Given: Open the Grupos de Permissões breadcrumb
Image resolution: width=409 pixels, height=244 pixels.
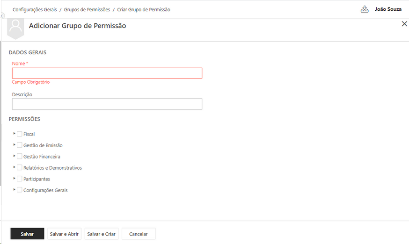Looking at the screenshot, I should pyautogui.click(x=87, y=9).
